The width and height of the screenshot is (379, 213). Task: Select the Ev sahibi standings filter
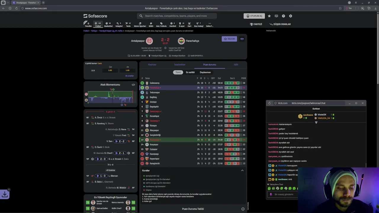click(x=190, y=72)
